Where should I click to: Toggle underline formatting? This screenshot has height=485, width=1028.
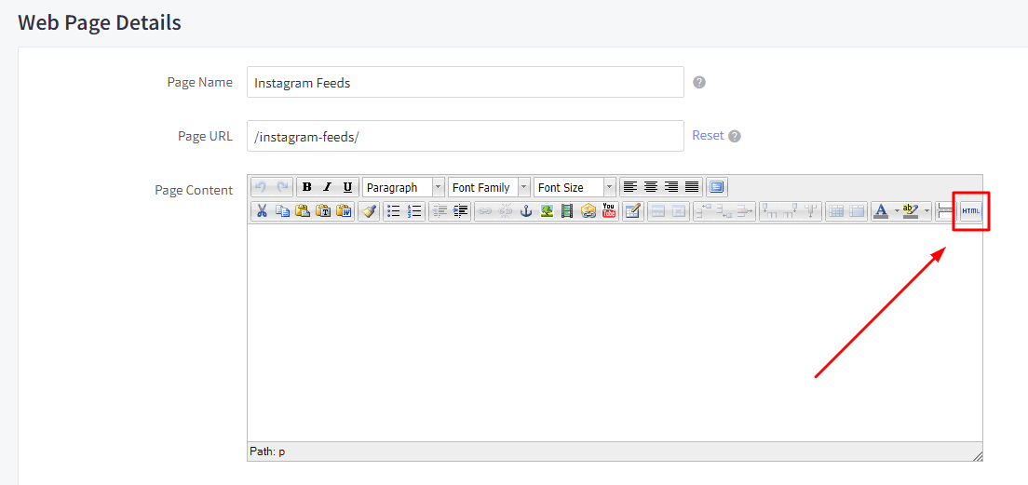click(x=347, y=187)
